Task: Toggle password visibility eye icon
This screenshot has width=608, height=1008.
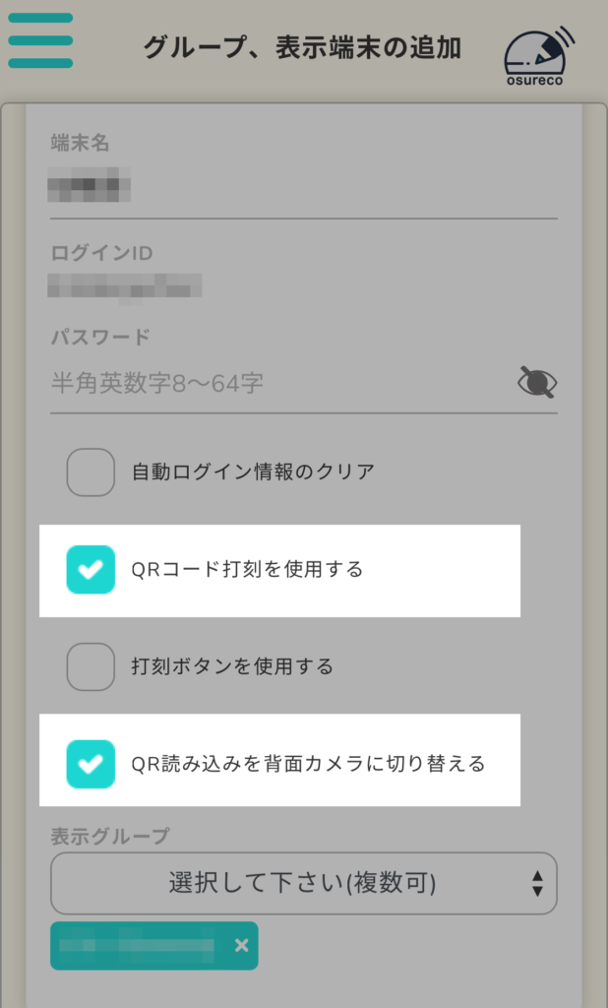Action: tap(537, 382)
